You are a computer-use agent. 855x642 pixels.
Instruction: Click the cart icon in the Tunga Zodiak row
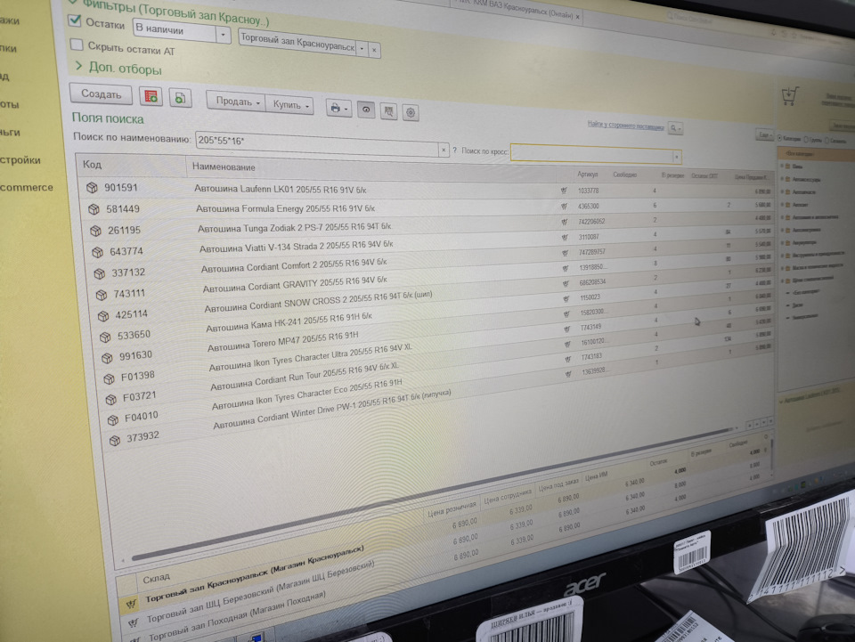565,222
